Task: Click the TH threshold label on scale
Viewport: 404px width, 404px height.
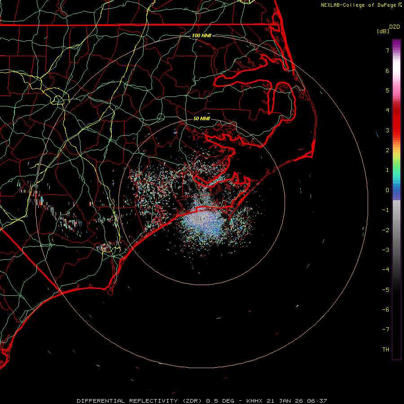Action: (x=386, y=350)
